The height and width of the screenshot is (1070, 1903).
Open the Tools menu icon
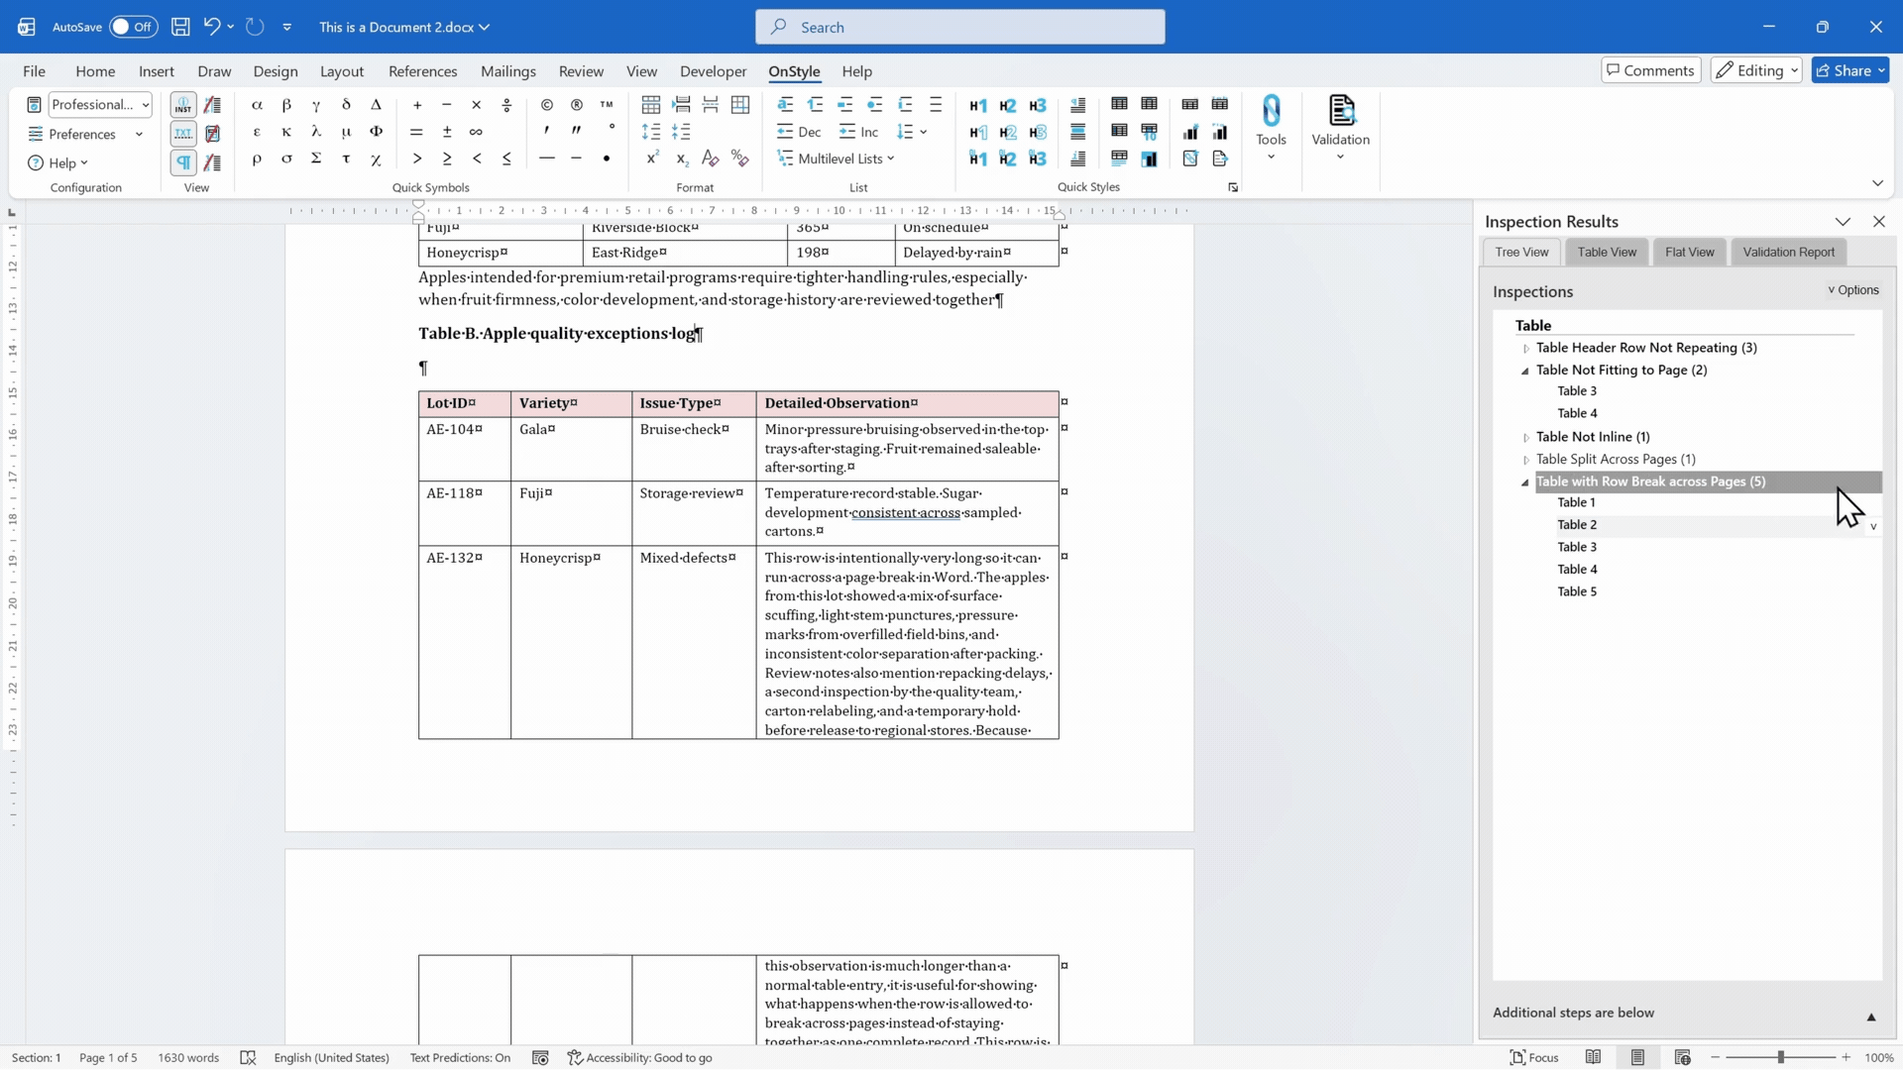coord(1271,127)
